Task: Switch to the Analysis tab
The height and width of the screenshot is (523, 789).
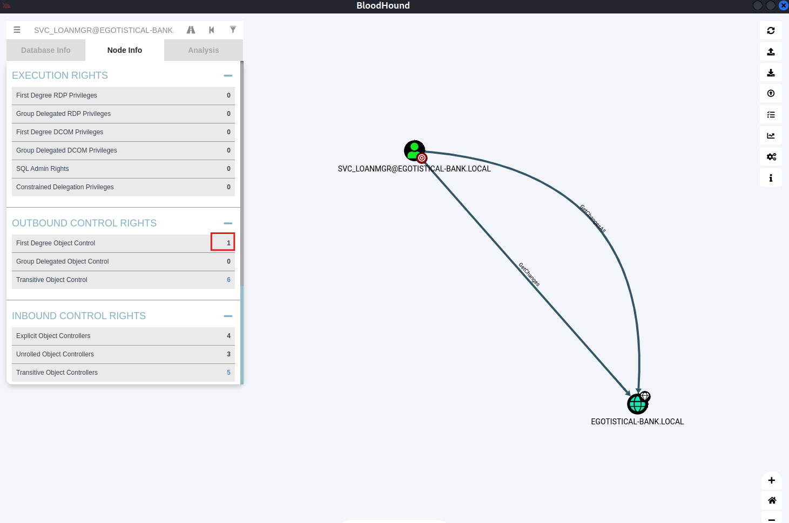Action: tap(204, 50)
